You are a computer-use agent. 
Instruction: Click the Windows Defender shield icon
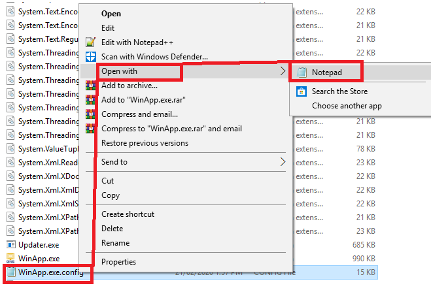(x=91, y=57)
